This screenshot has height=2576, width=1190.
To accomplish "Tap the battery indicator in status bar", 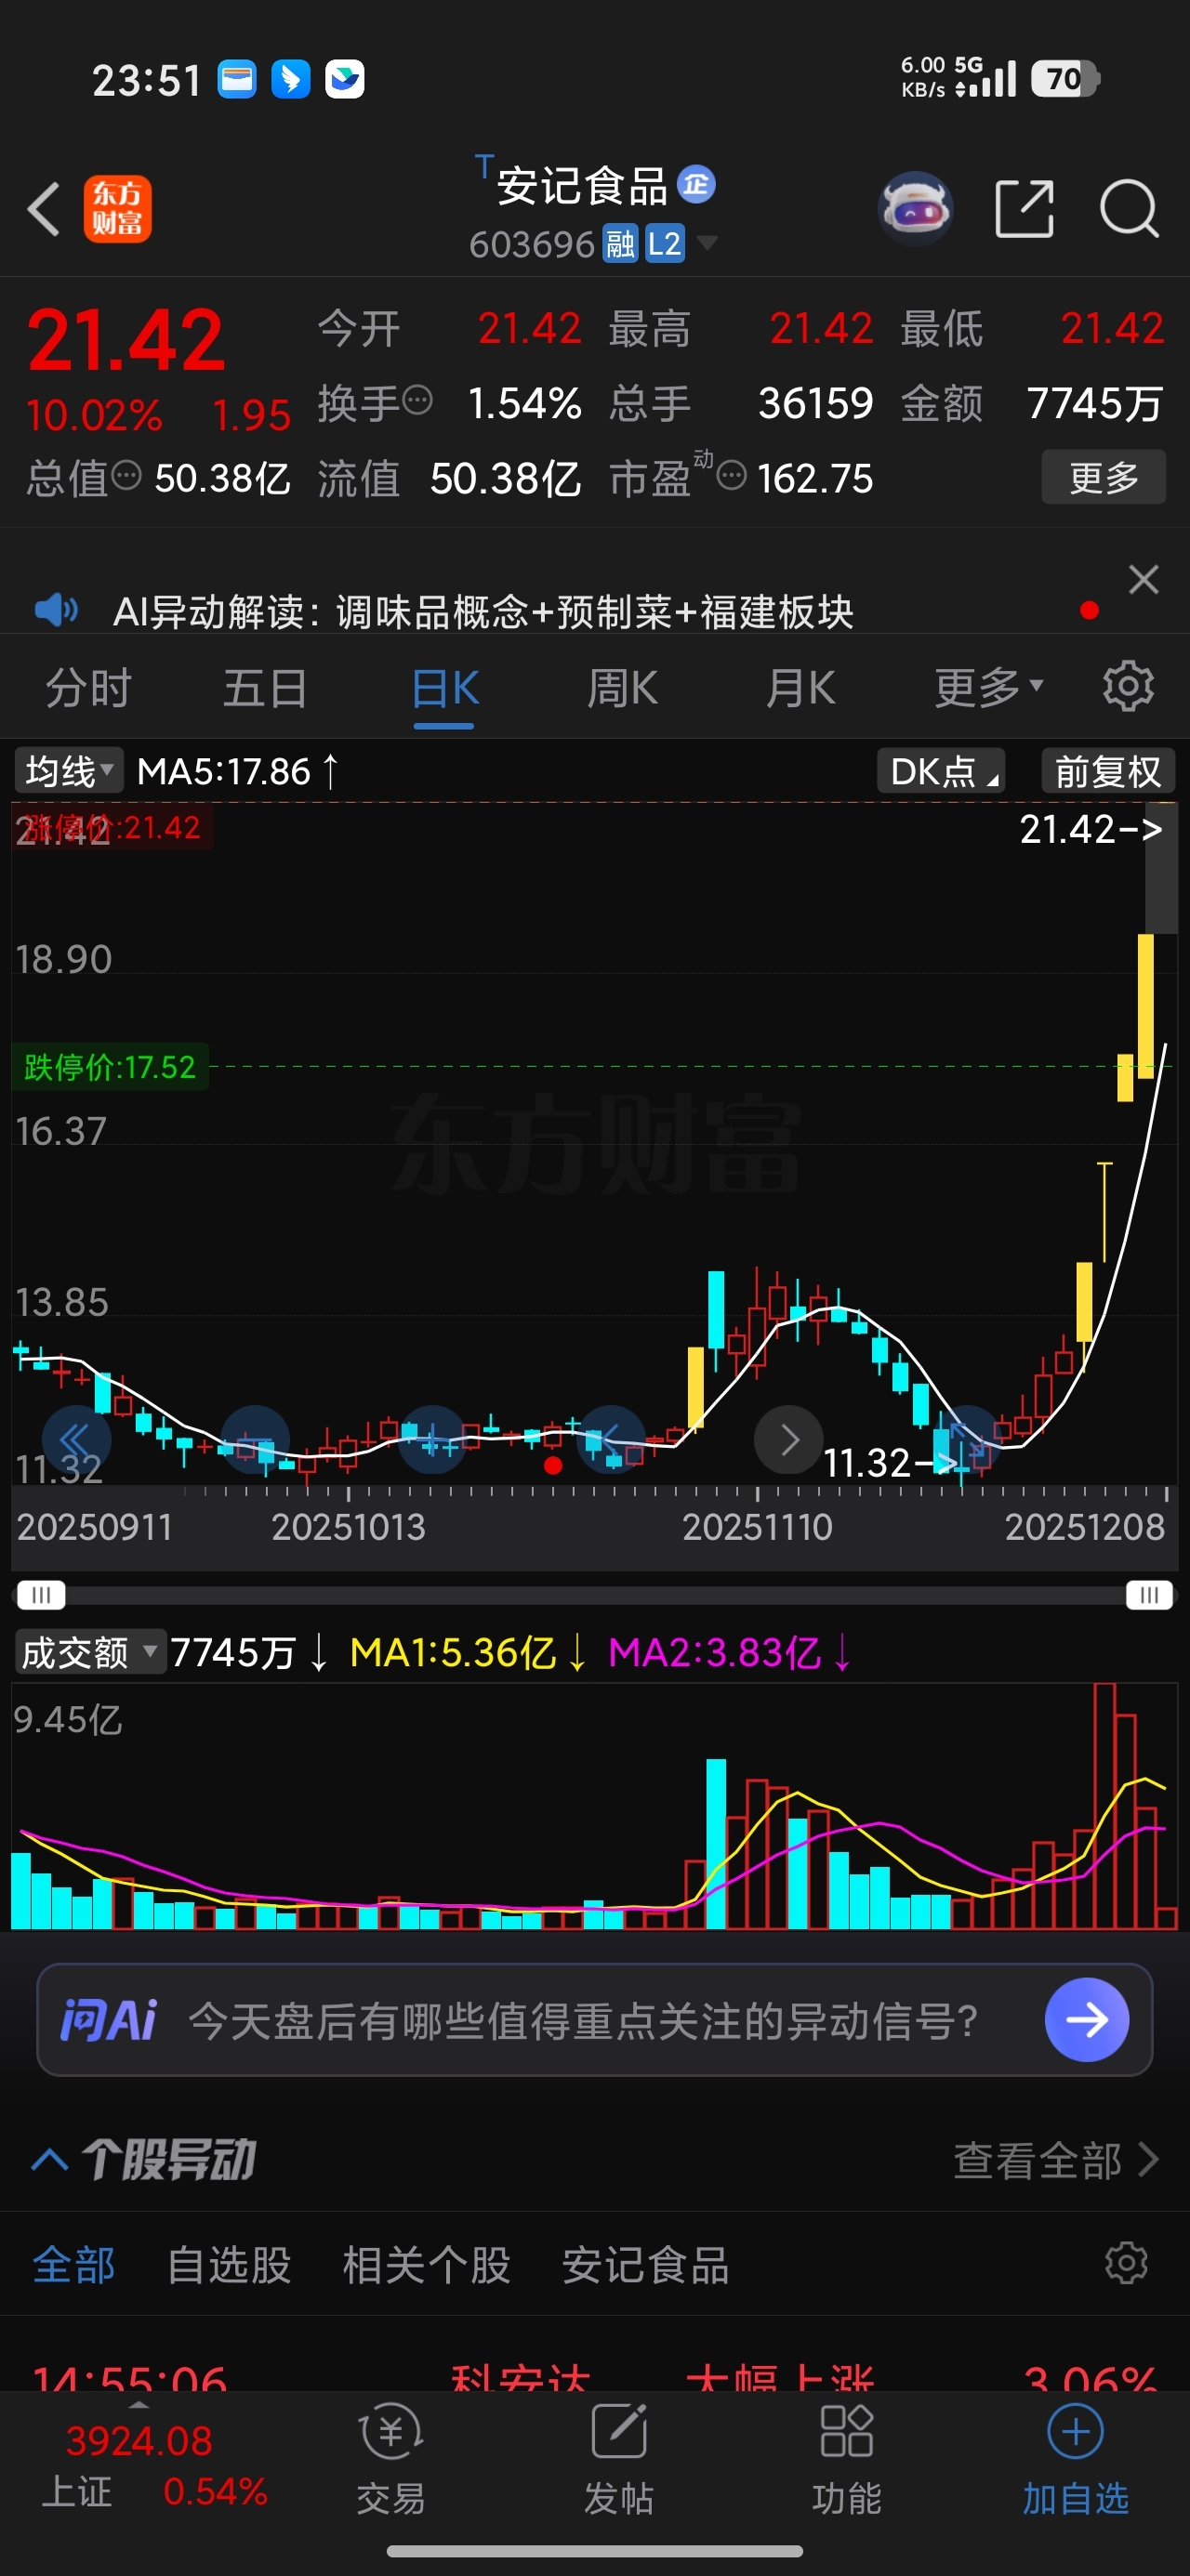I will (1066, 78).
